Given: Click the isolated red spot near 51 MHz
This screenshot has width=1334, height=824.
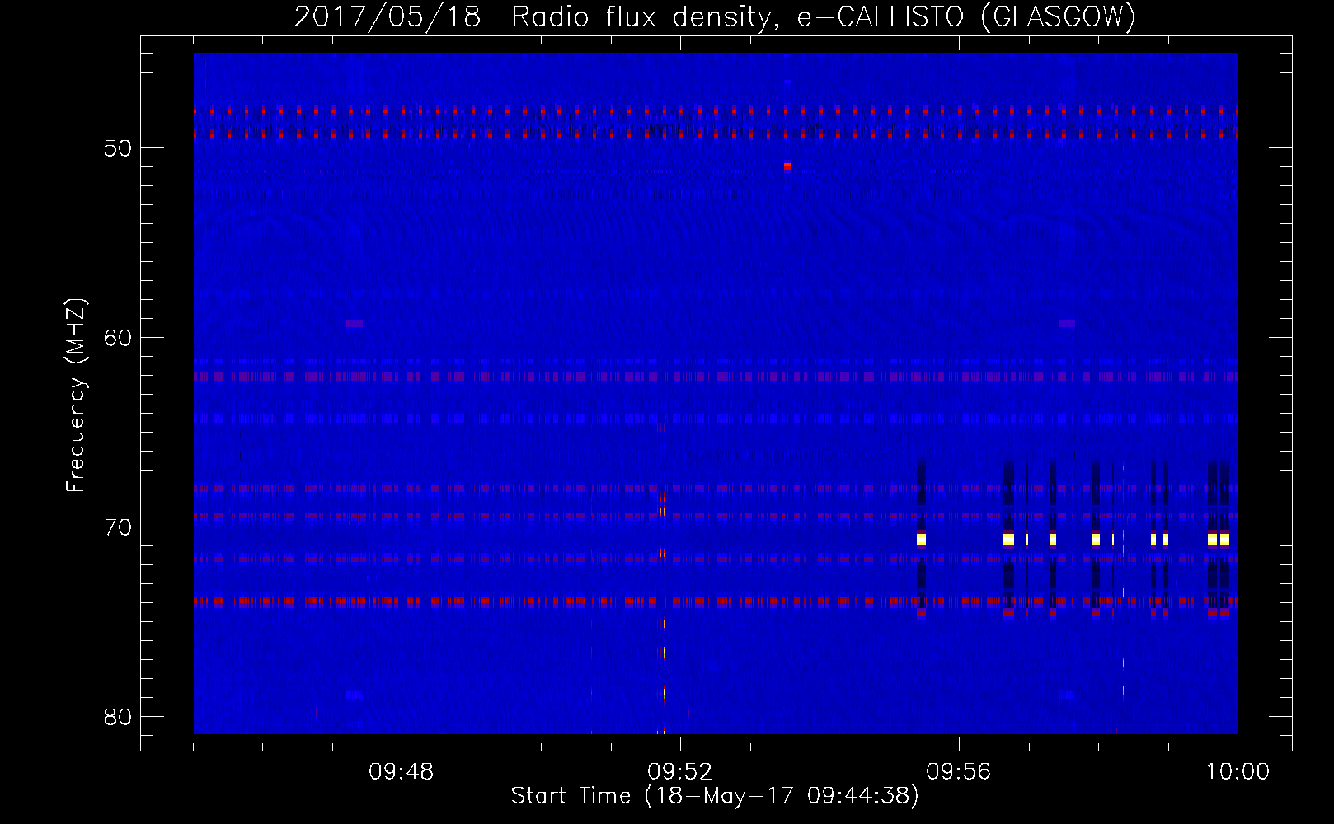Looking at the screenshot, I should [787, 166].
